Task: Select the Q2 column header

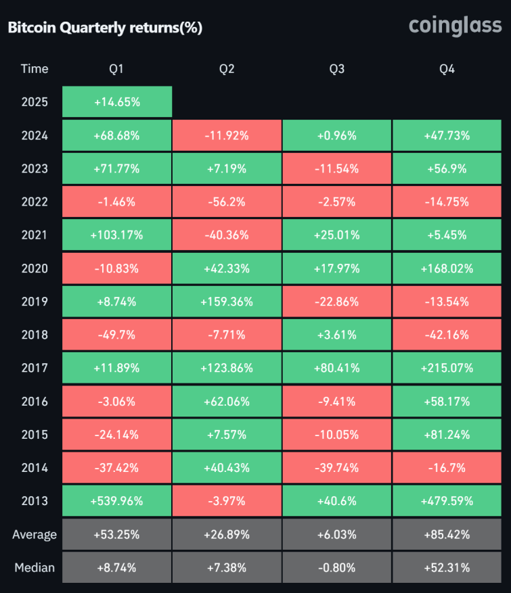Action: [x=227, y=68]
